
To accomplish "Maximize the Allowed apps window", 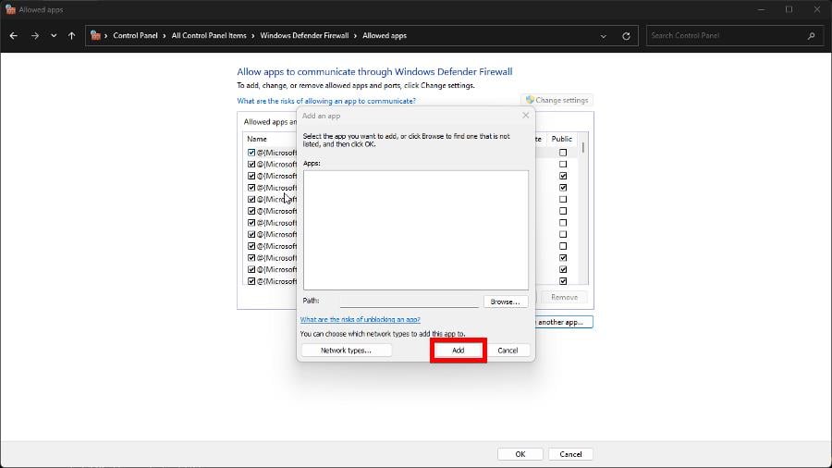I will [x=789, y=9].
